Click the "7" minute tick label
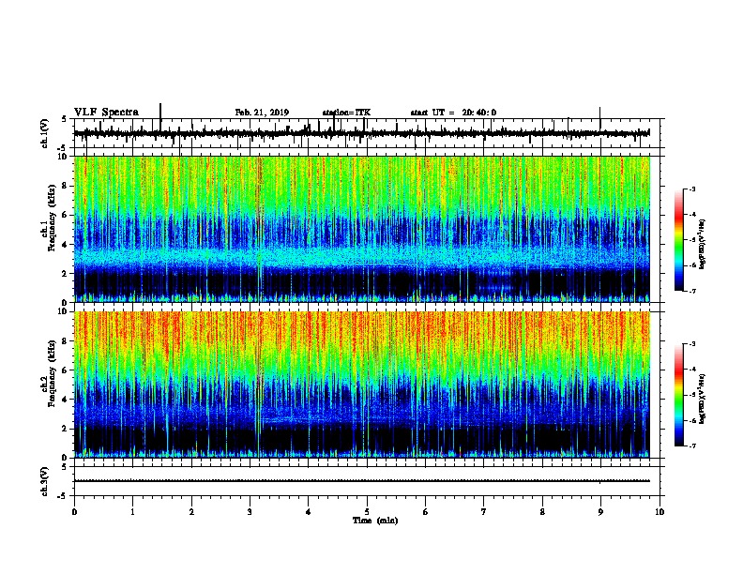The width and height of the screenshot is (743, 574). 484,512
